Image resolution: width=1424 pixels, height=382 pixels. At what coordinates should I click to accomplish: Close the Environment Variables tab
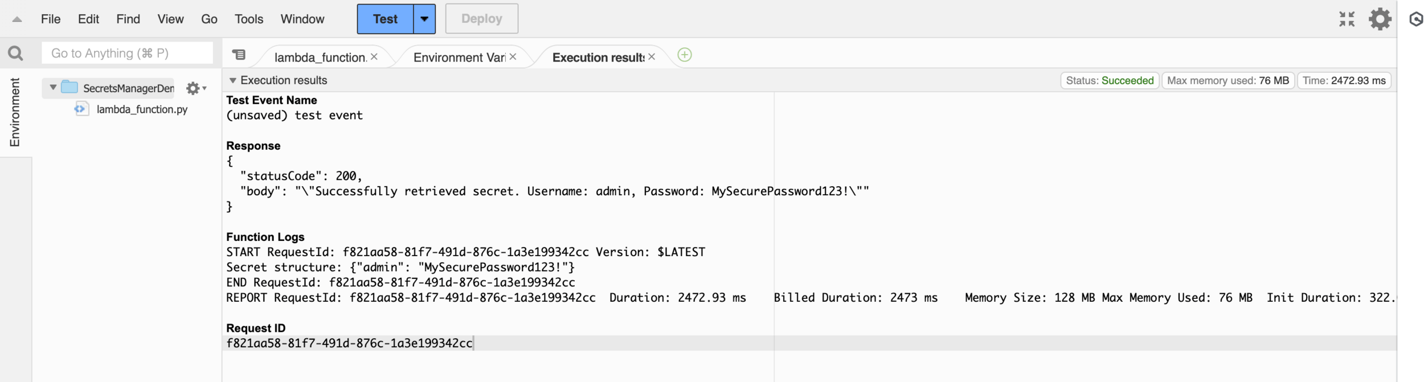[513, 57]
